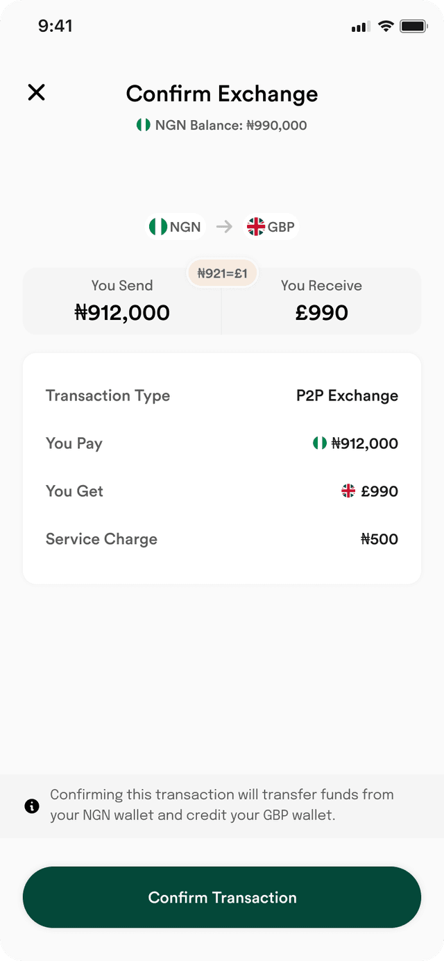Viewport: 444px width, 961px height.
Task: Select the NGN currency chip
Action: (x=176, y=227)
